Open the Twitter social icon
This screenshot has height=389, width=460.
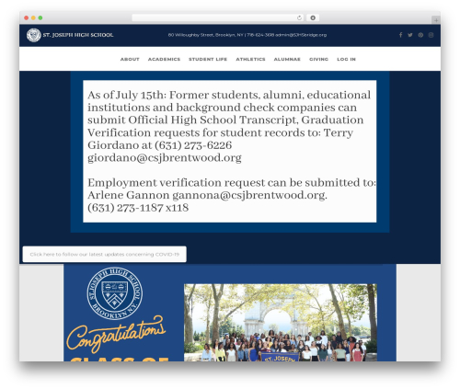pyautogui.click(x=410, y=35)
